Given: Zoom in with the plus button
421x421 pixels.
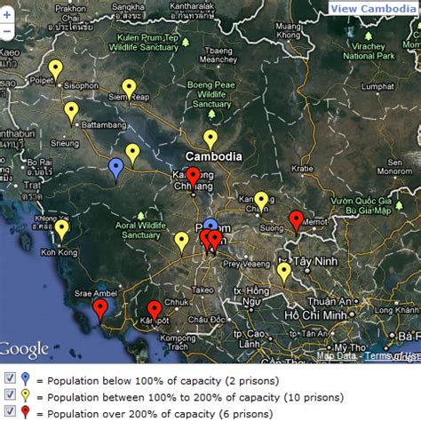Looking at the screenshot, I should coord(6,15).
